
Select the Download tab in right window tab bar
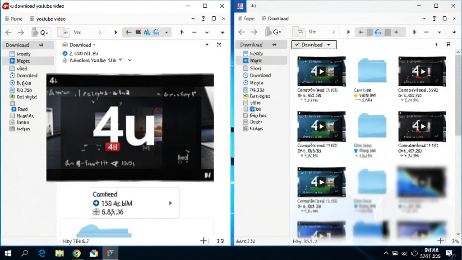[x=275, y=18]
